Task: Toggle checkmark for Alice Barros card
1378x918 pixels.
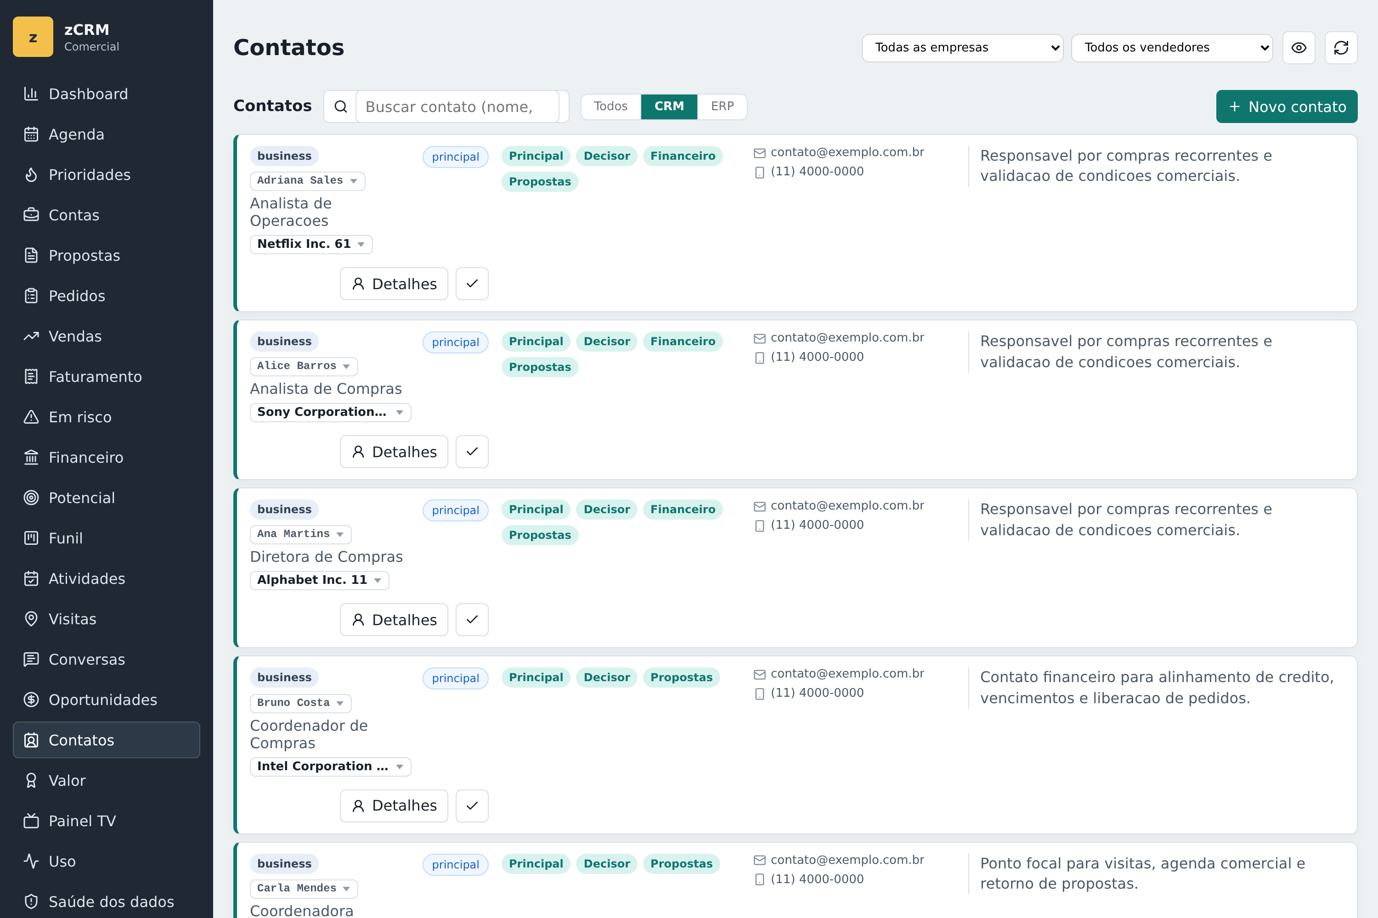Action: [472, 451]
